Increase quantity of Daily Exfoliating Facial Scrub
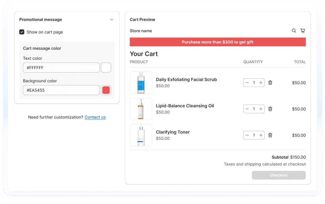 pos(261,83)
